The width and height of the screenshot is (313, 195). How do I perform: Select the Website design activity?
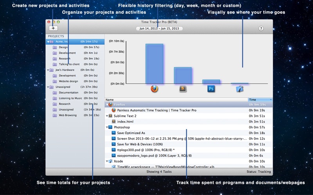click(75, 82)
